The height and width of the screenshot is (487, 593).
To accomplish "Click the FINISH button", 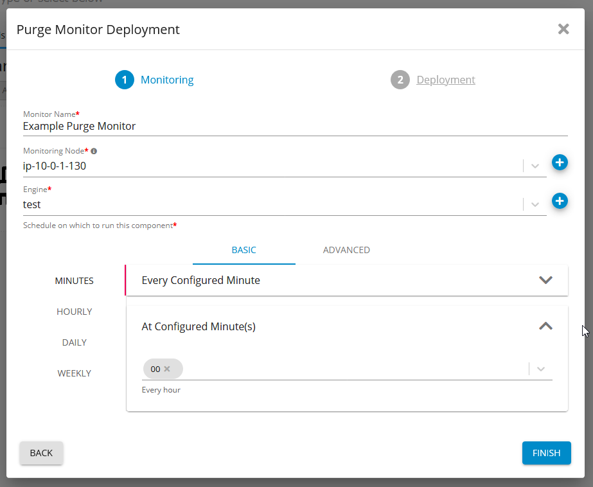I will 546,453.
